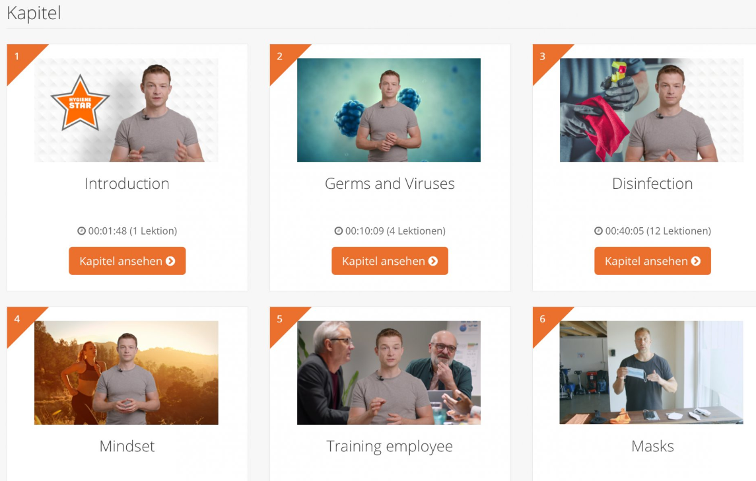Viewport: 756px width, 481px height.
Task: Open Introduction chapter via Kapitel ansehen button
Action: (x=127, y=261)
